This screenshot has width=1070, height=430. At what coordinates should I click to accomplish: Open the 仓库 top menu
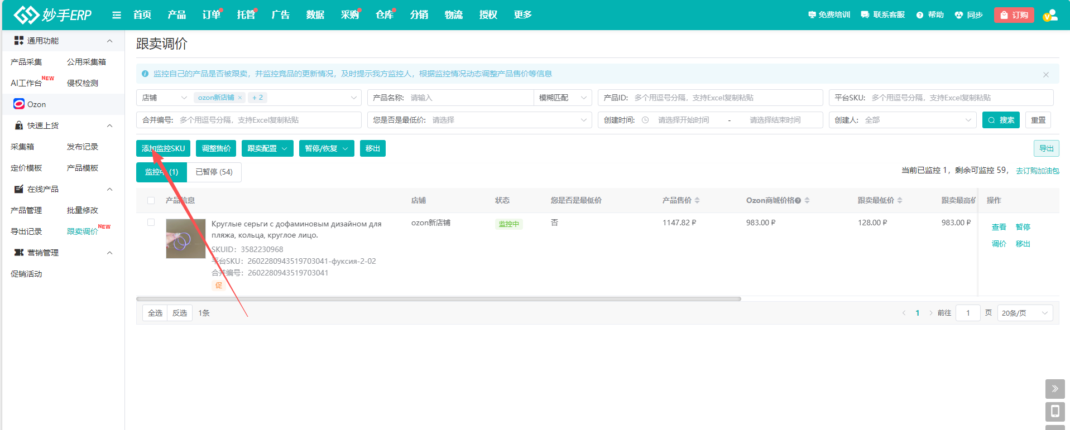click(x=385, y=15)
